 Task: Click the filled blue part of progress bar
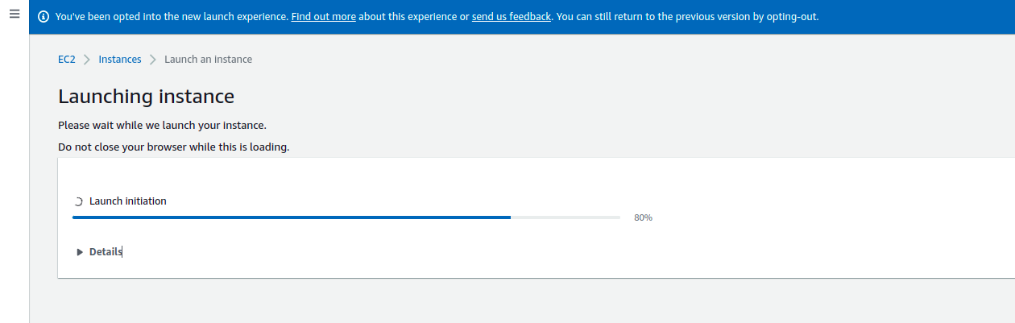(x=292, y=217)
